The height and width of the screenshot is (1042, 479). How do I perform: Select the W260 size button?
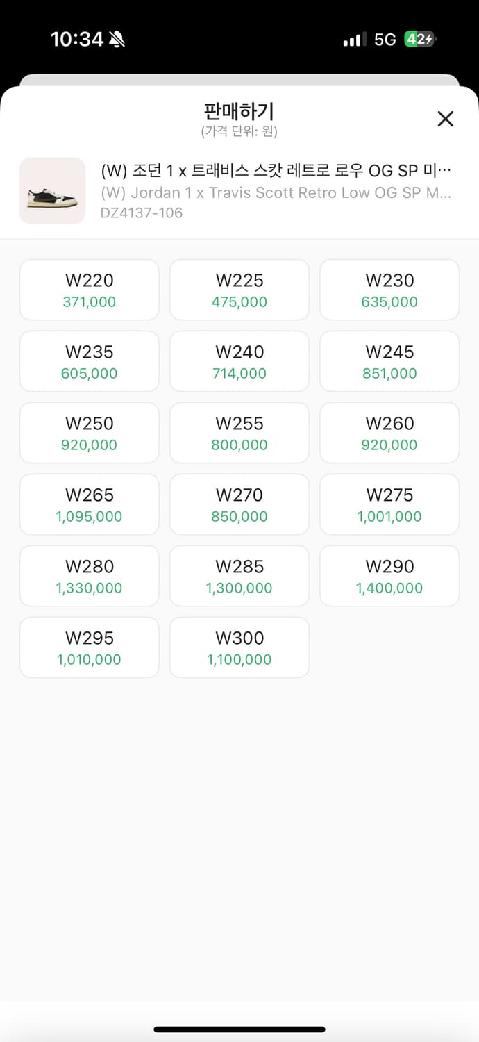coord(389,433)
